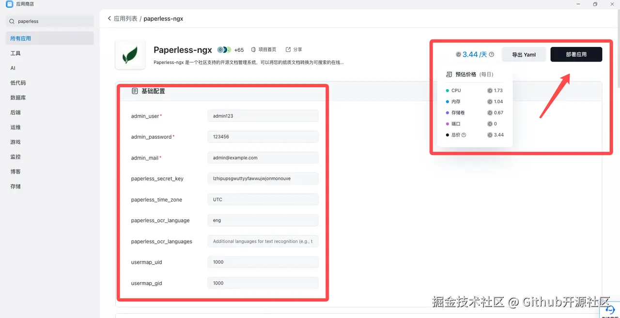The width and height of the screenshot is (620, 318).
Task: Click the customer support headset icon
Action: (610, 309)
